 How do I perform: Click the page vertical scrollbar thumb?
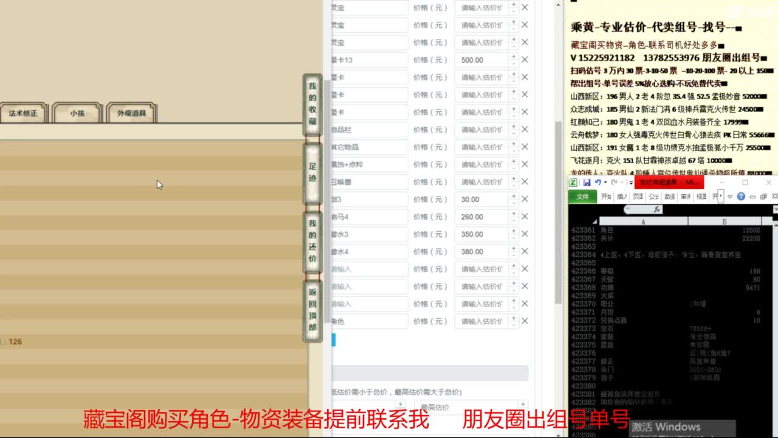[x=559, y=212]
